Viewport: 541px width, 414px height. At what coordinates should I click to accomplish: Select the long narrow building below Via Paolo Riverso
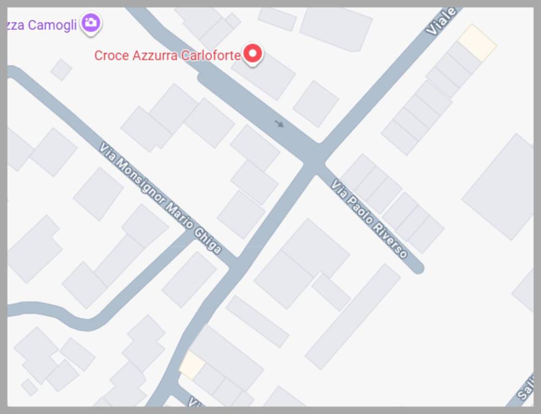[x=353, y=317]
